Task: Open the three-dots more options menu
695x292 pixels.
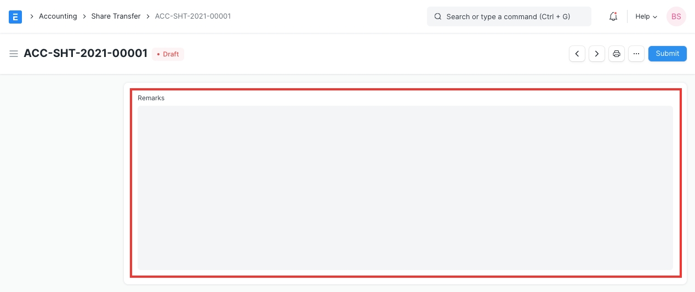Action: pos(636,54)
